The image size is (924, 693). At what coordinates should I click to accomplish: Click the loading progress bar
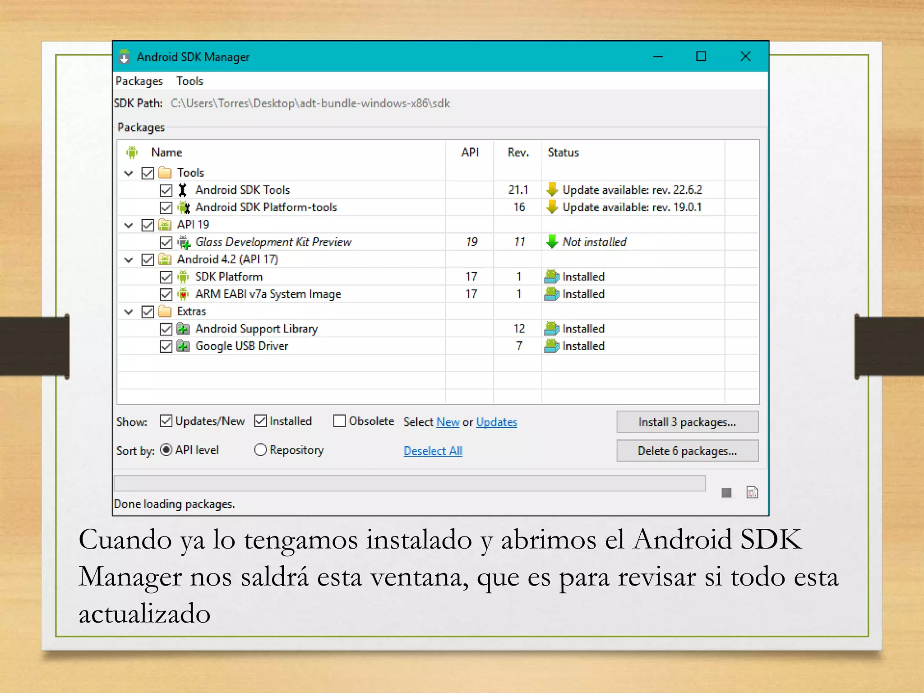[x=410, y=483]
